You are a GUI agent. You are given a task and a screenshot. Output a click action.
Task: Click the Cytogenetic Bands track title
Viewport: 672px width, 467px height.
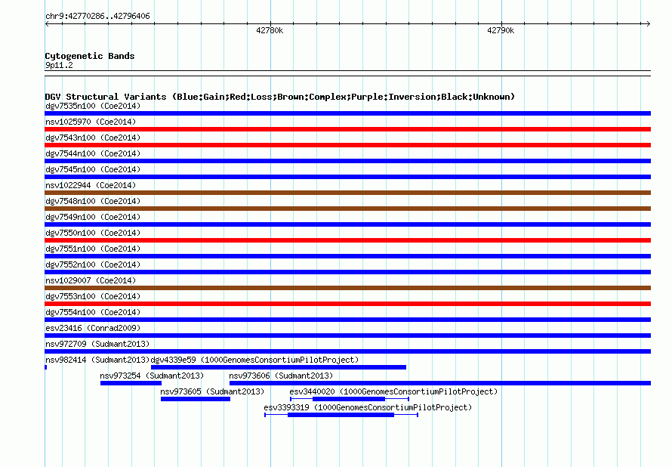90,56
